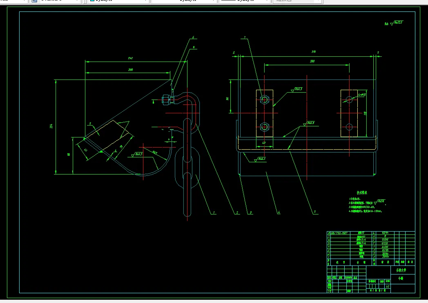The width and height of the screenshot is (428, 303).
Task: Select part balloon number 1 under the chain
Action: pos(214,212)
